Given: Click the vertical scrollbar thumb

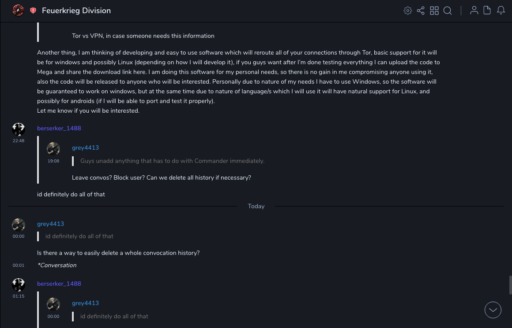Looking at the screenshot, I should click(510, 285).
